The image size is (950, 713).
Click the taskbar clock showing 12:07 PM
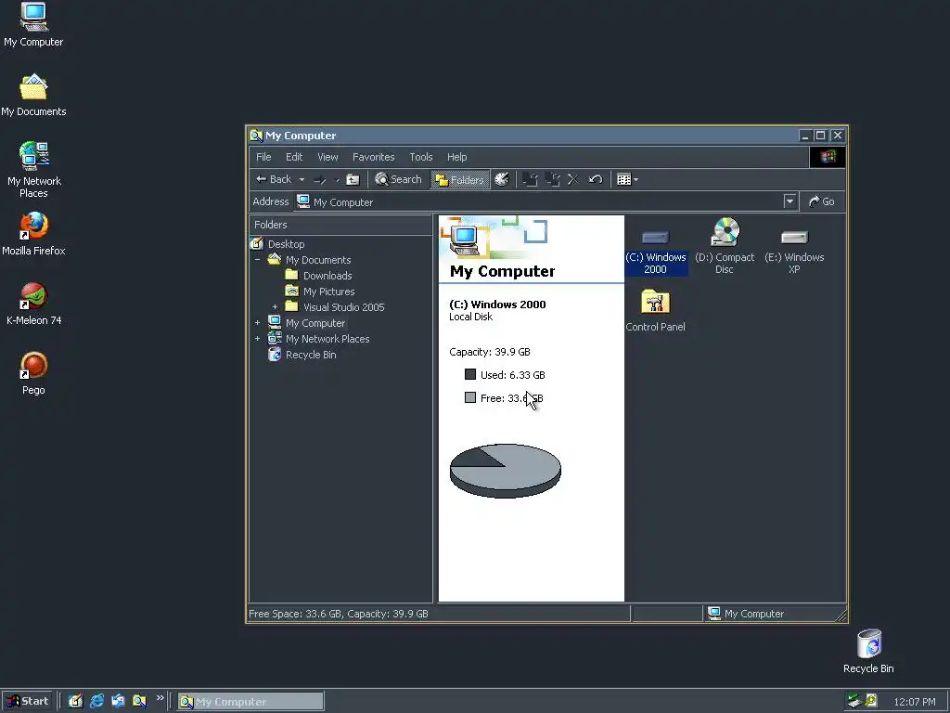[x=914, y=702]
